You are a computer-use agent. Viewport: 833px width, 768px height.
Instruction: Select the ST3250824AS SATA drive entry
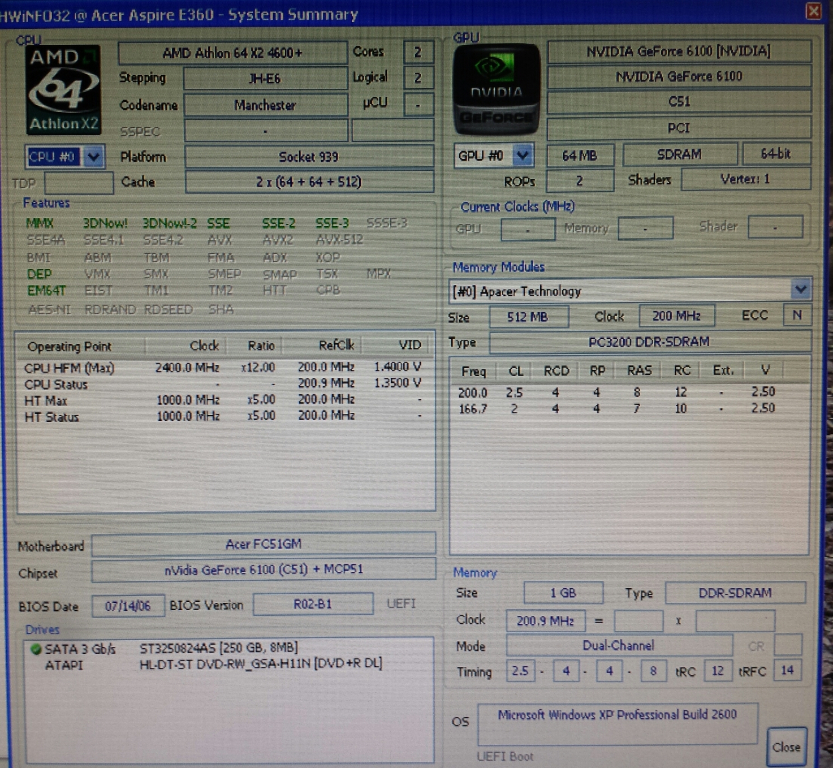218,648
